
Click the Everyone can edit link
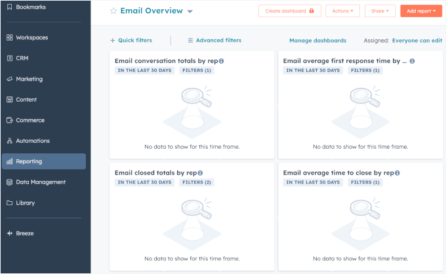coord(417,40)
